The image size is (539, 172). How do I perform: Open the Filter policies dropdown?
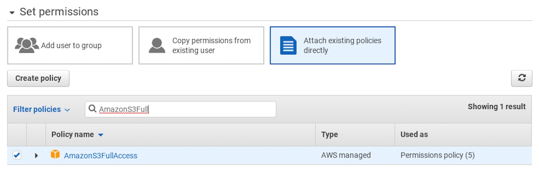[42, 109]
